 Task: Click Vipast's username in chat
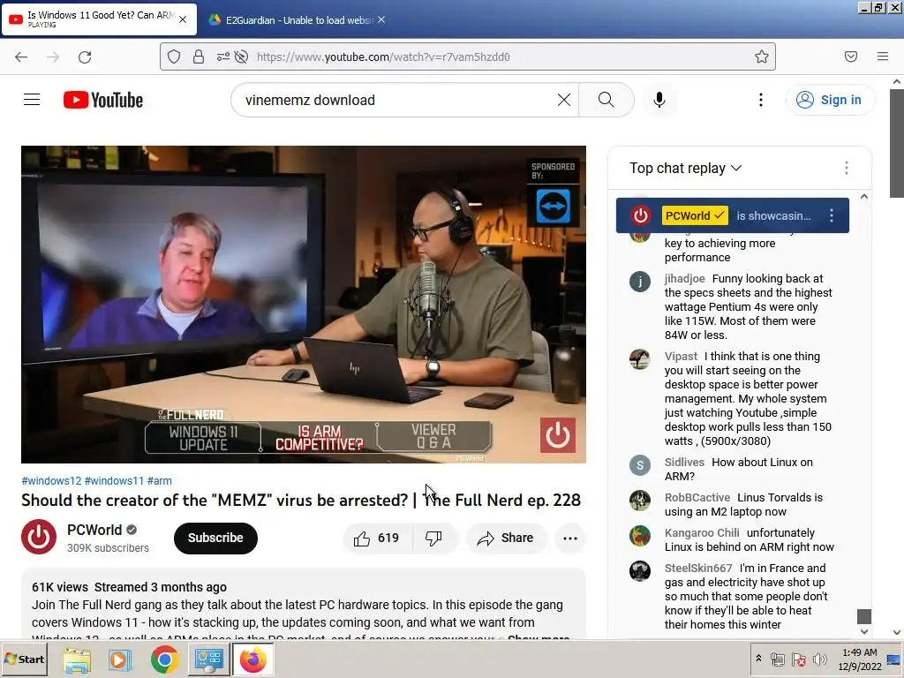(681, 357)
